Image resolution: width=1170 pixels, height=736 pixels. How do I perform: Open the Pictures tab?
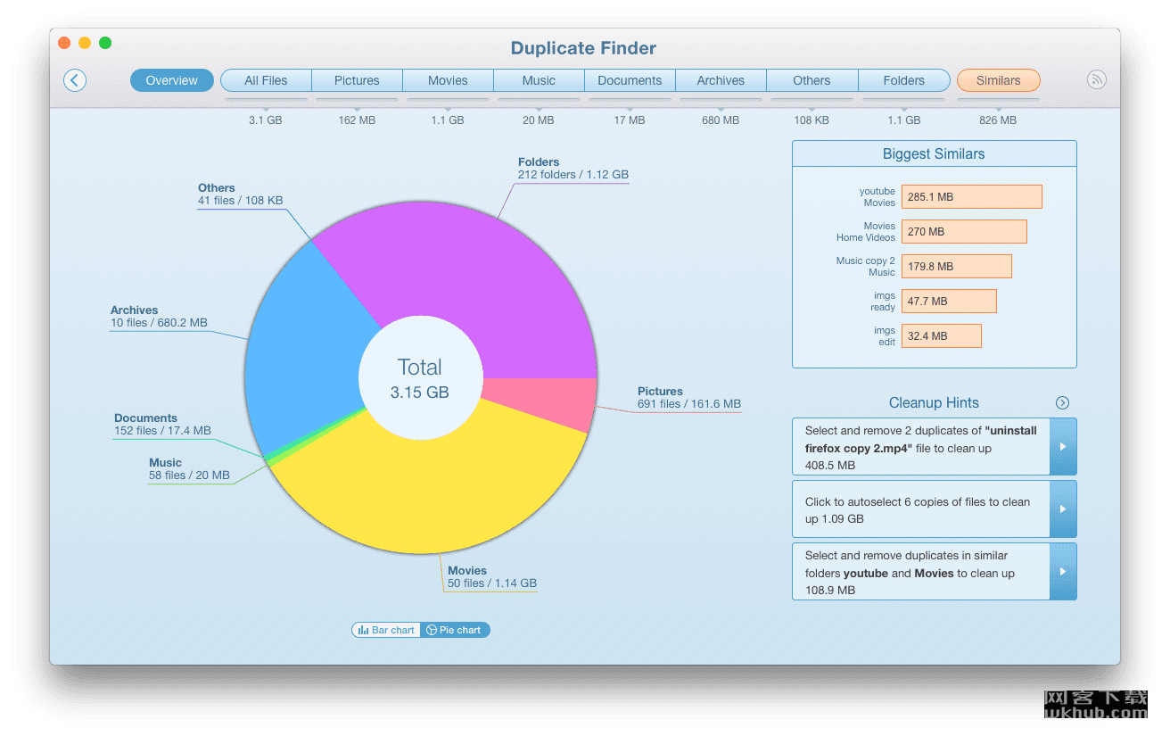point(357,80)
